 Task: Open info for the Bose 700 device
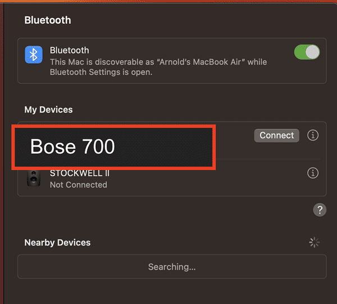click(313, 136)
